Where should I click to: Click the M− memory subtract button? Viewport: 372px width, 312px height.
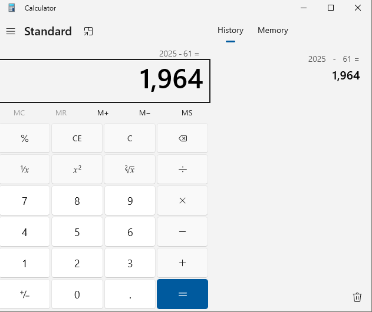(x=144, y=113)
